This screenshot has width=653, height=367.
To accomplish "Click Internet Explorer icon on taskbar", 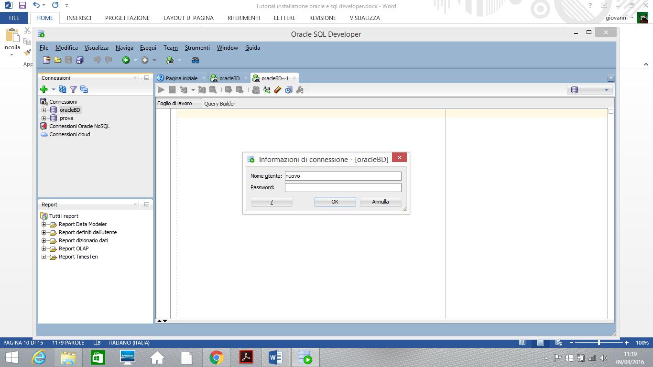I will [39, 357].
